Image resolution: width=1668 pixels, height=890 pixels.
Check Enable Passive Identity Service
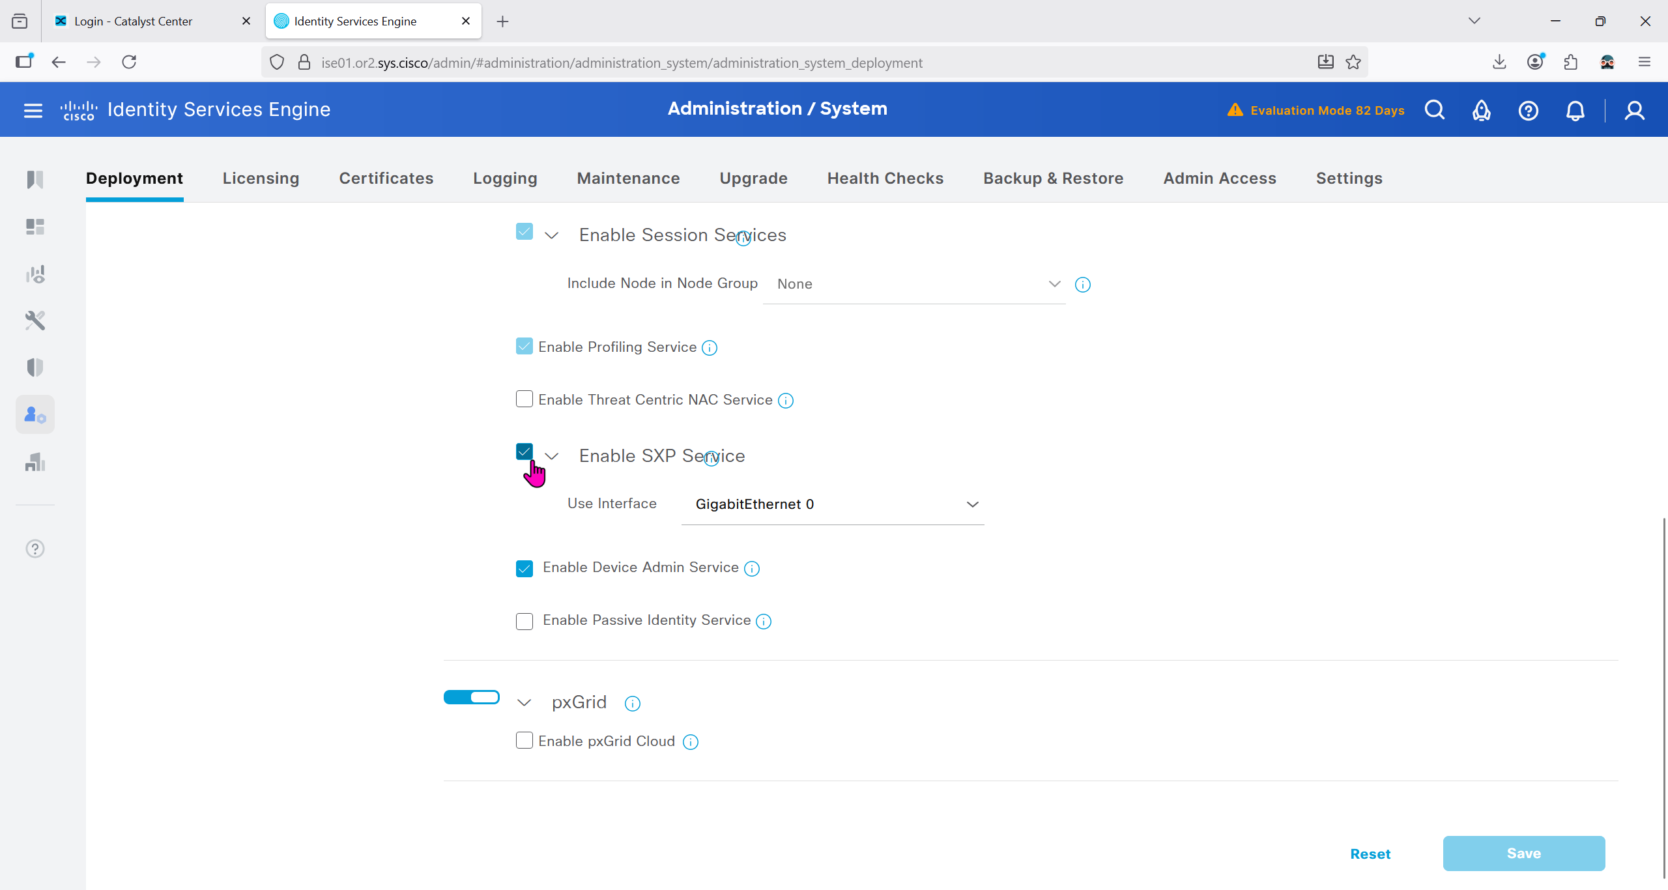click(524, 621)
